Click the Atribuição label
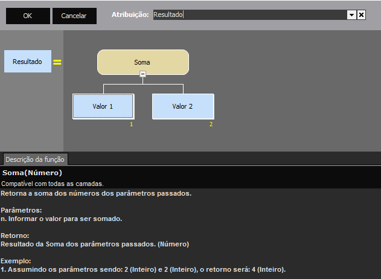 [130, 14]
